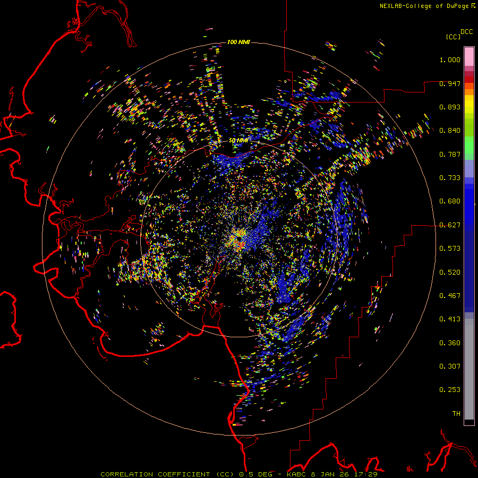Click the 1.000 value on the color scale
This screenshot has width=478, height=478.
pos(450,59)
